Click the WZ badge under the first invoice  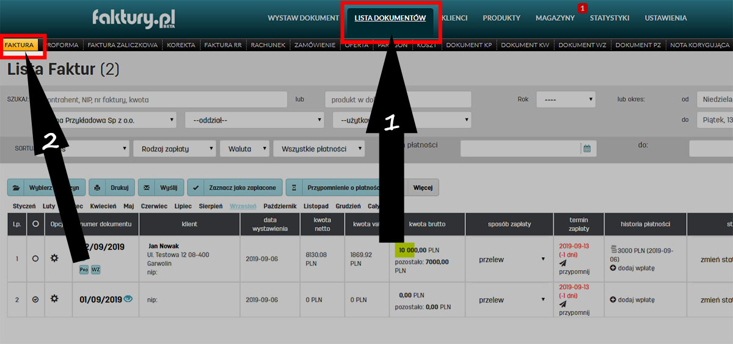(x=96, y=270)
